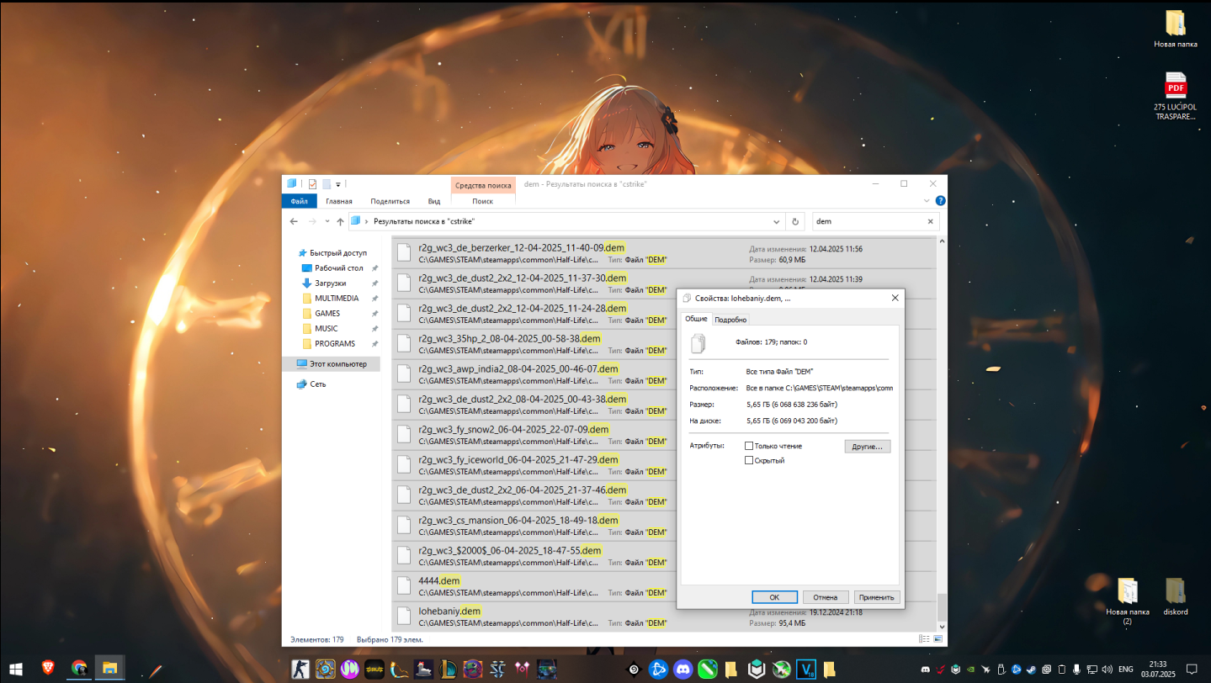
Task: Select file r2g_wc3_cs_mansion_06-04-2025_18-49-18.dem
Action: point(534,526)
